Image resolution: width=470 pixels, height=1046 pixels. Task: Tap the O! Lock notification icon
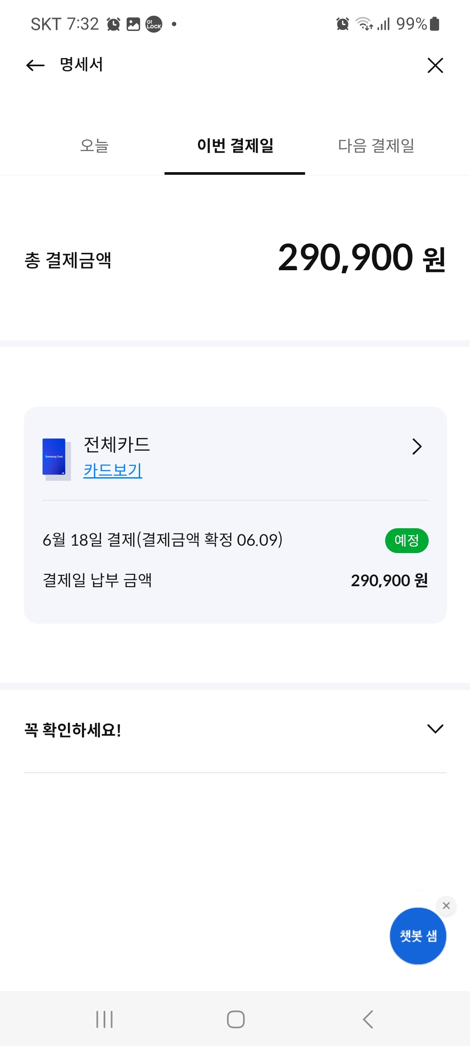click(x=154, y=24)
